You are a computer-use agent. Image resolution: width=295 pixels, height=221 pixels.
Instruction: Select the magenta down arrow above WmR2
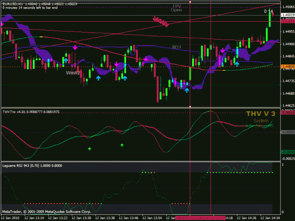(x=75, y=47)
